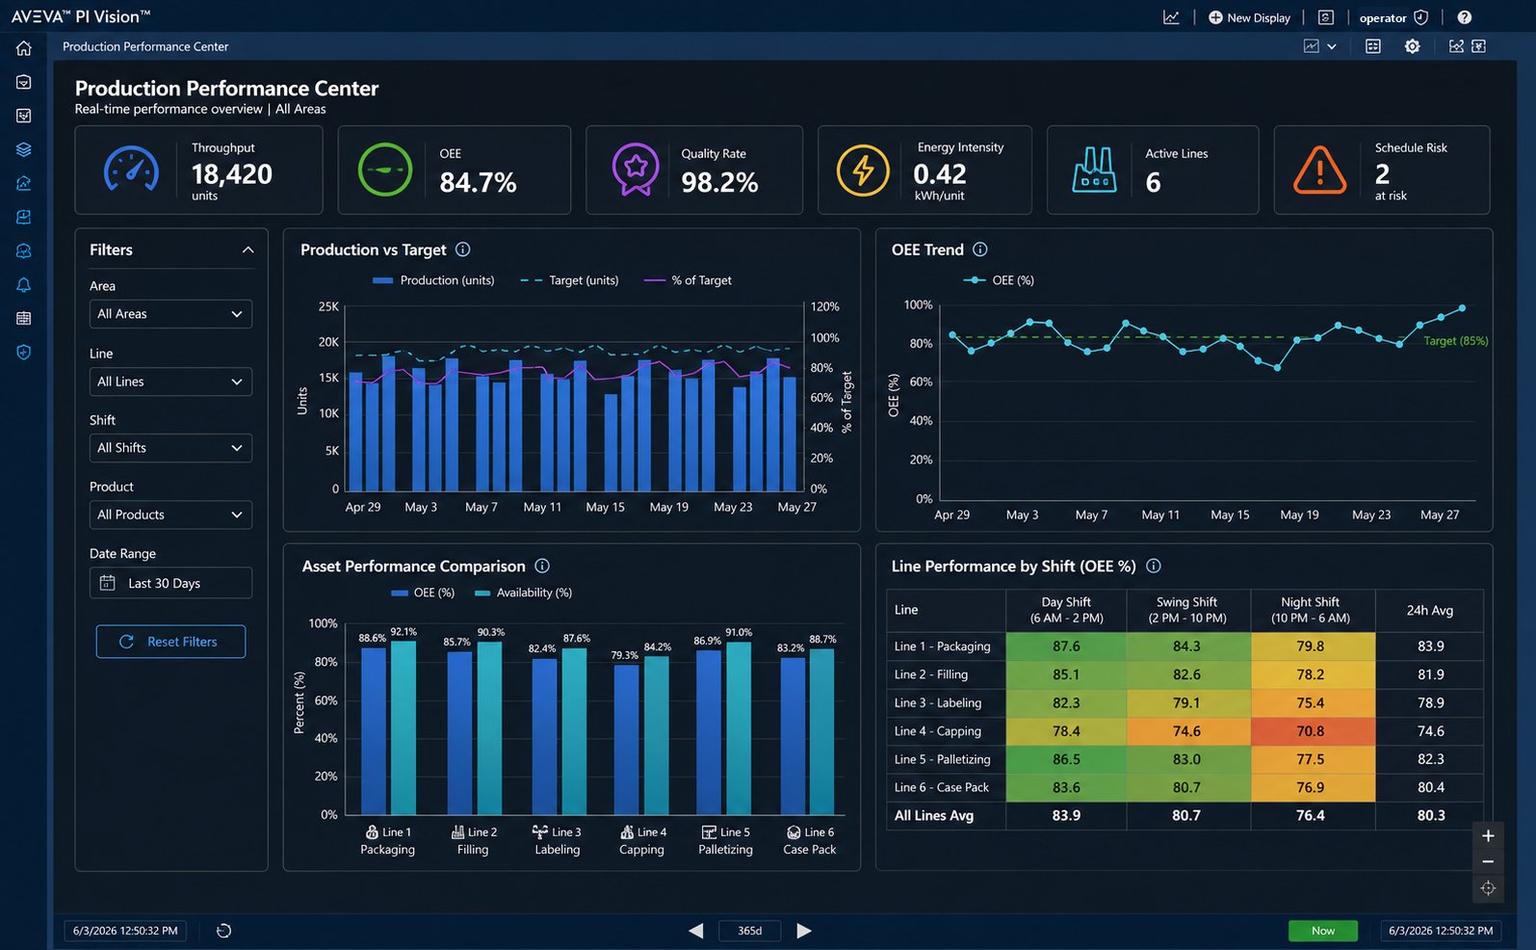
Task: Click the crosshair recenter icon
Action: (1488, 888)
